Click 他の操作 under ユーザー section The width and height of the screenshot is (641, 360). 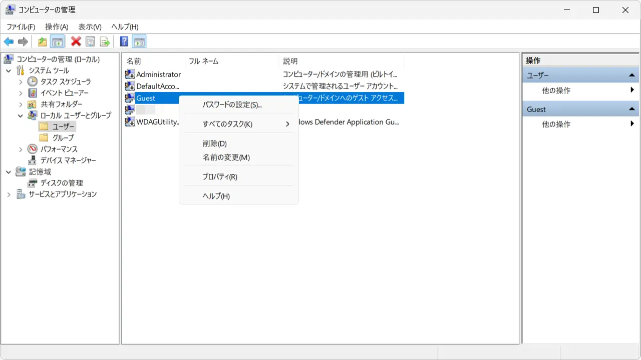point(556,90)
